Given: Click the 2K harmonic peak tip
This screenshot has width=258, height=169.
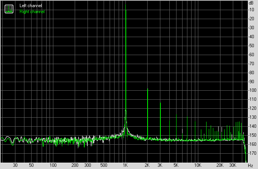Looking at the screenshot, I should click(148, 89).
